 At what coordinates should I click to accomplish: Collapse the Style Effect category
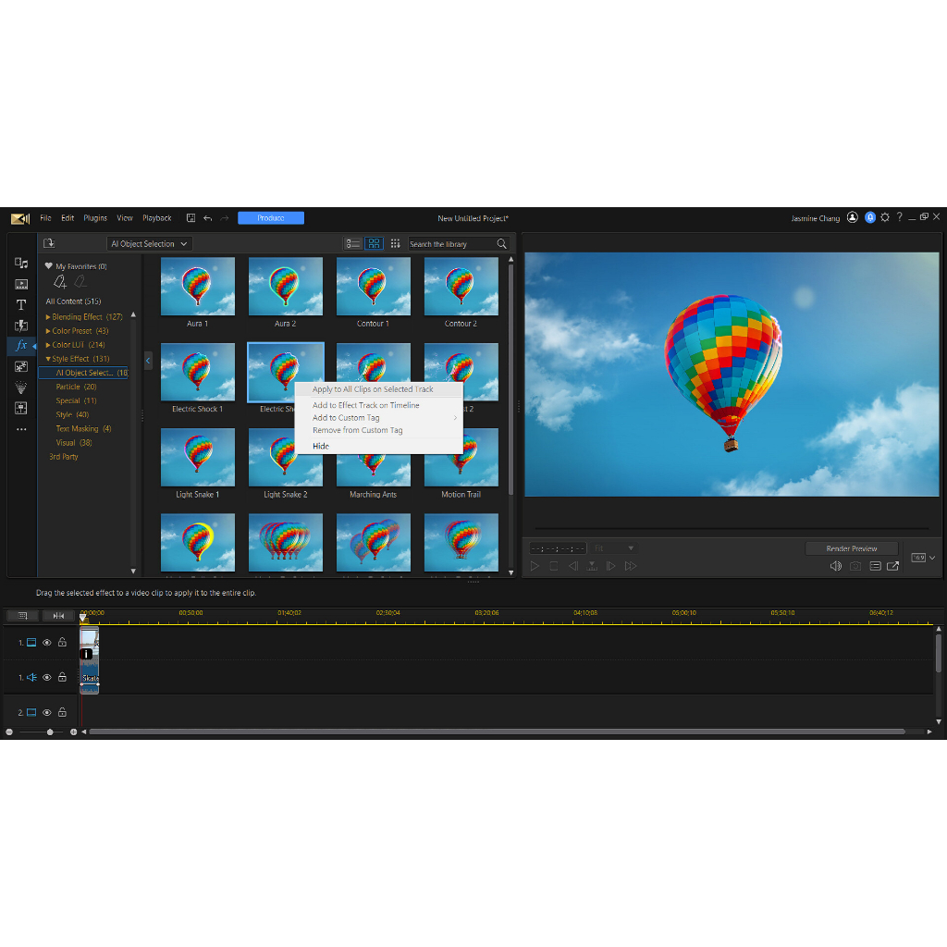[48, 359]
